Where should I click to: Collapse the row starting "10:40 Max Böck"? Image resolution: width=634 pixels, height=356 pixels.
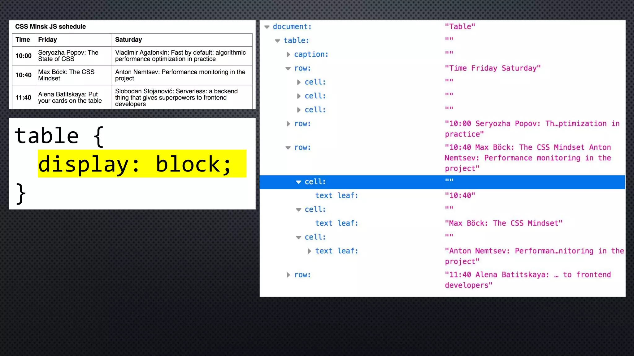click(x=288, y=148)
